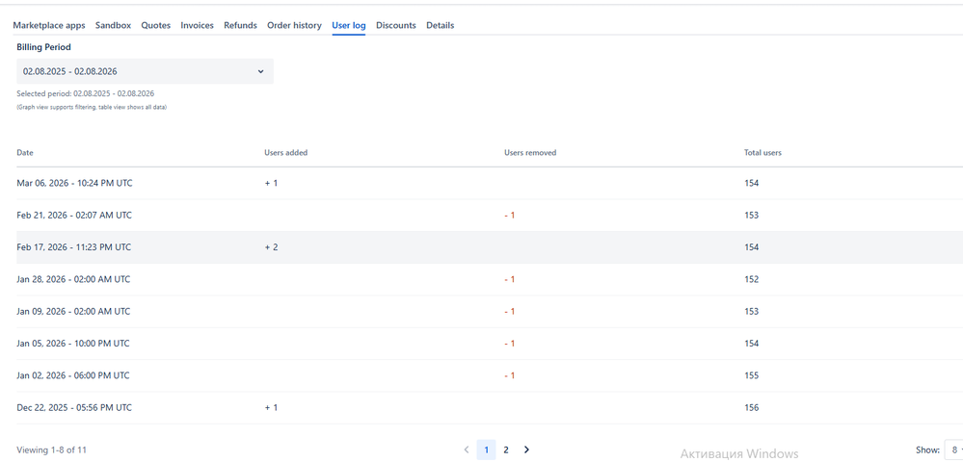Click + 1 added on Mar 06 row
Viewport: 963px width, 462px height.
[272, 183]
